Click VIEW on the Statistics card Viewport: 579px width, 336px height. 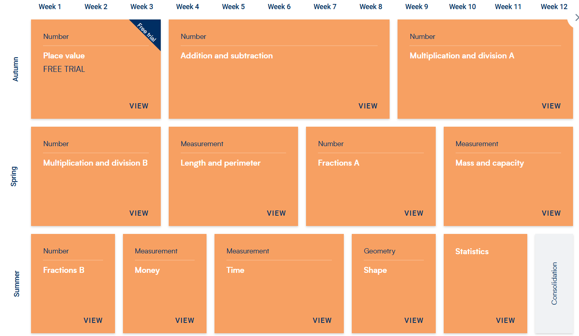[x=505, y=321]
